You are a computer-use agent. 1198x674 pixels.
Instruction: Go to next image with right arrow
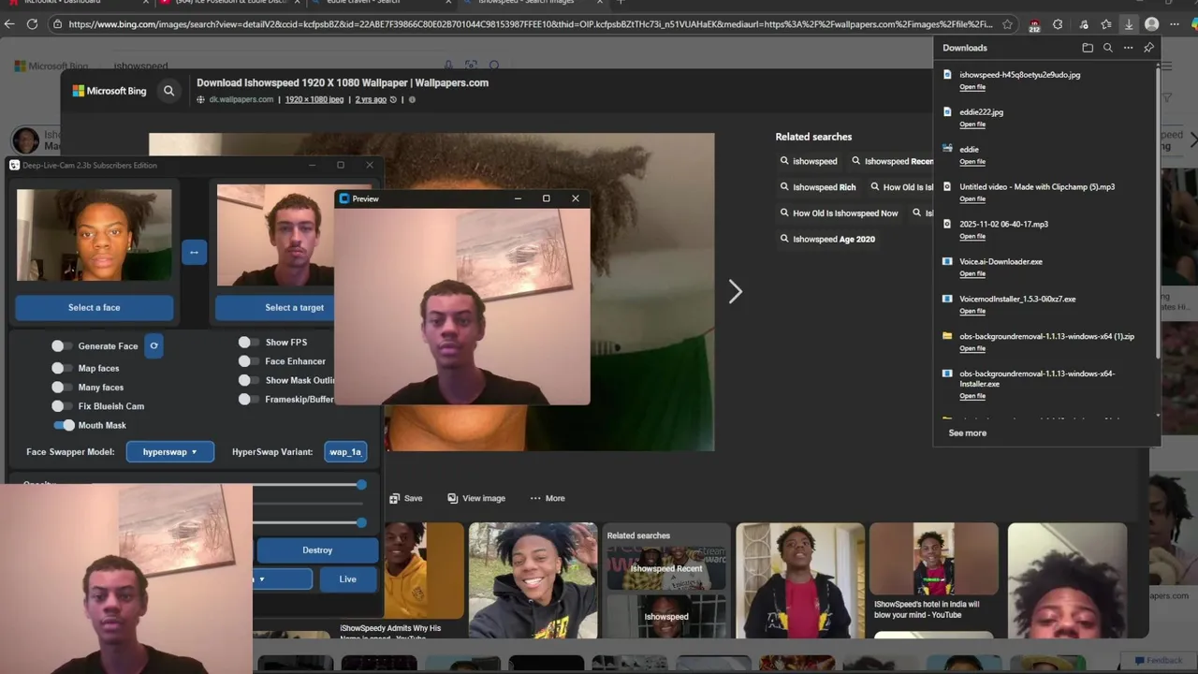point(735,292)
